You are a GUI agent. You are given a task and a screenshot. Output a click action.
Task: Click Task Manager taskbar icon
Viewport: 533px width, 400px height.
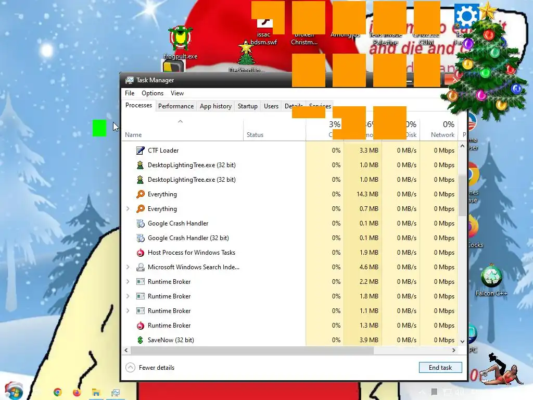coord(116,393)
